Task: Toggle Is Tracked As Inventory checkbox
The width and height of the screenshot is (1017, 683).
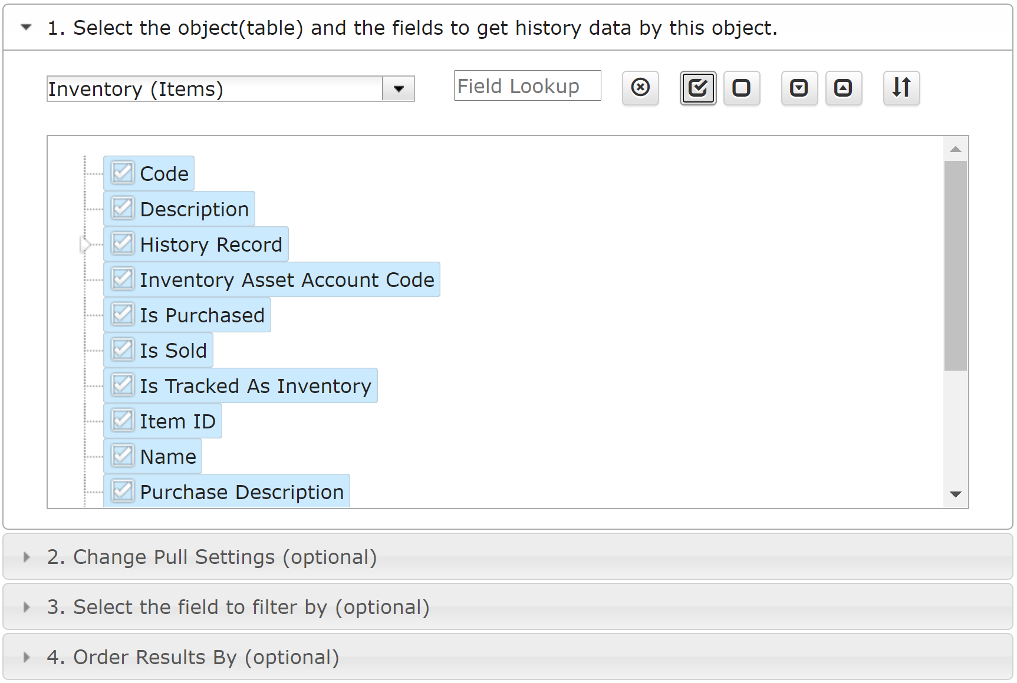Action: tap(123, 385)
